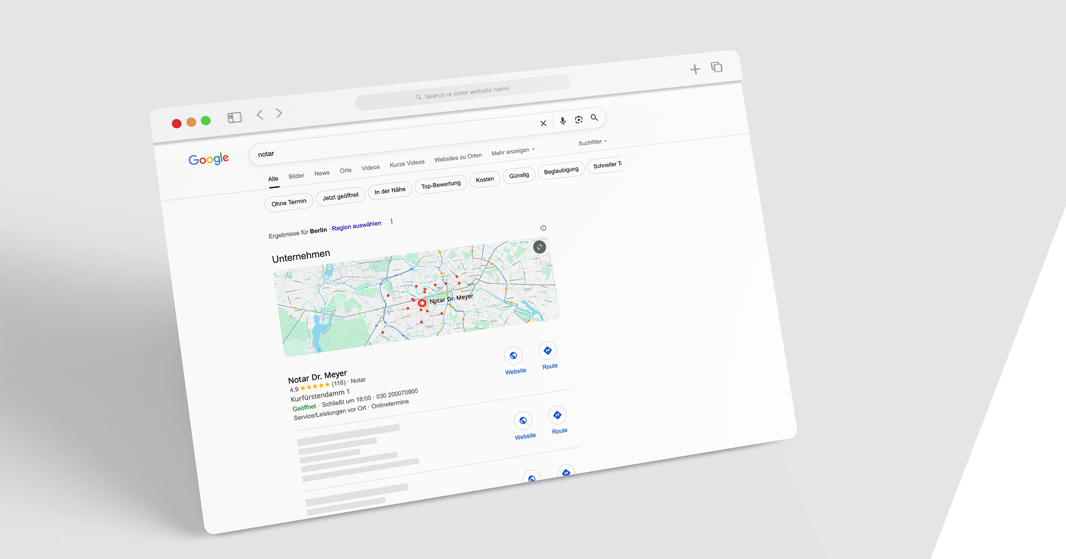Screen dimensions: 1066x559
Task: Enable the 'Jetzt geöffnet' filter
Action: (340, 194)
